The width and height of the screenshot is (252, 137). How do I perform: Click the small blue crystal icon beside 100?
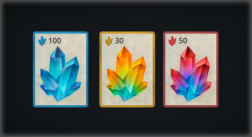coord(42,41)
